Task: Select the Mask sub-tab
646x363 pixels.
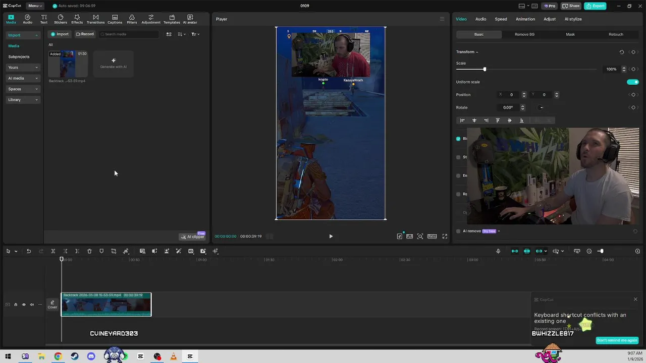Action: click(x=570, y=34)
